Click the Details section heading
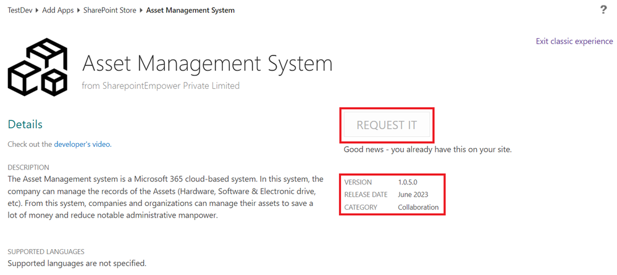The width and height of the screenshot is (617, 275). [25, 125]
